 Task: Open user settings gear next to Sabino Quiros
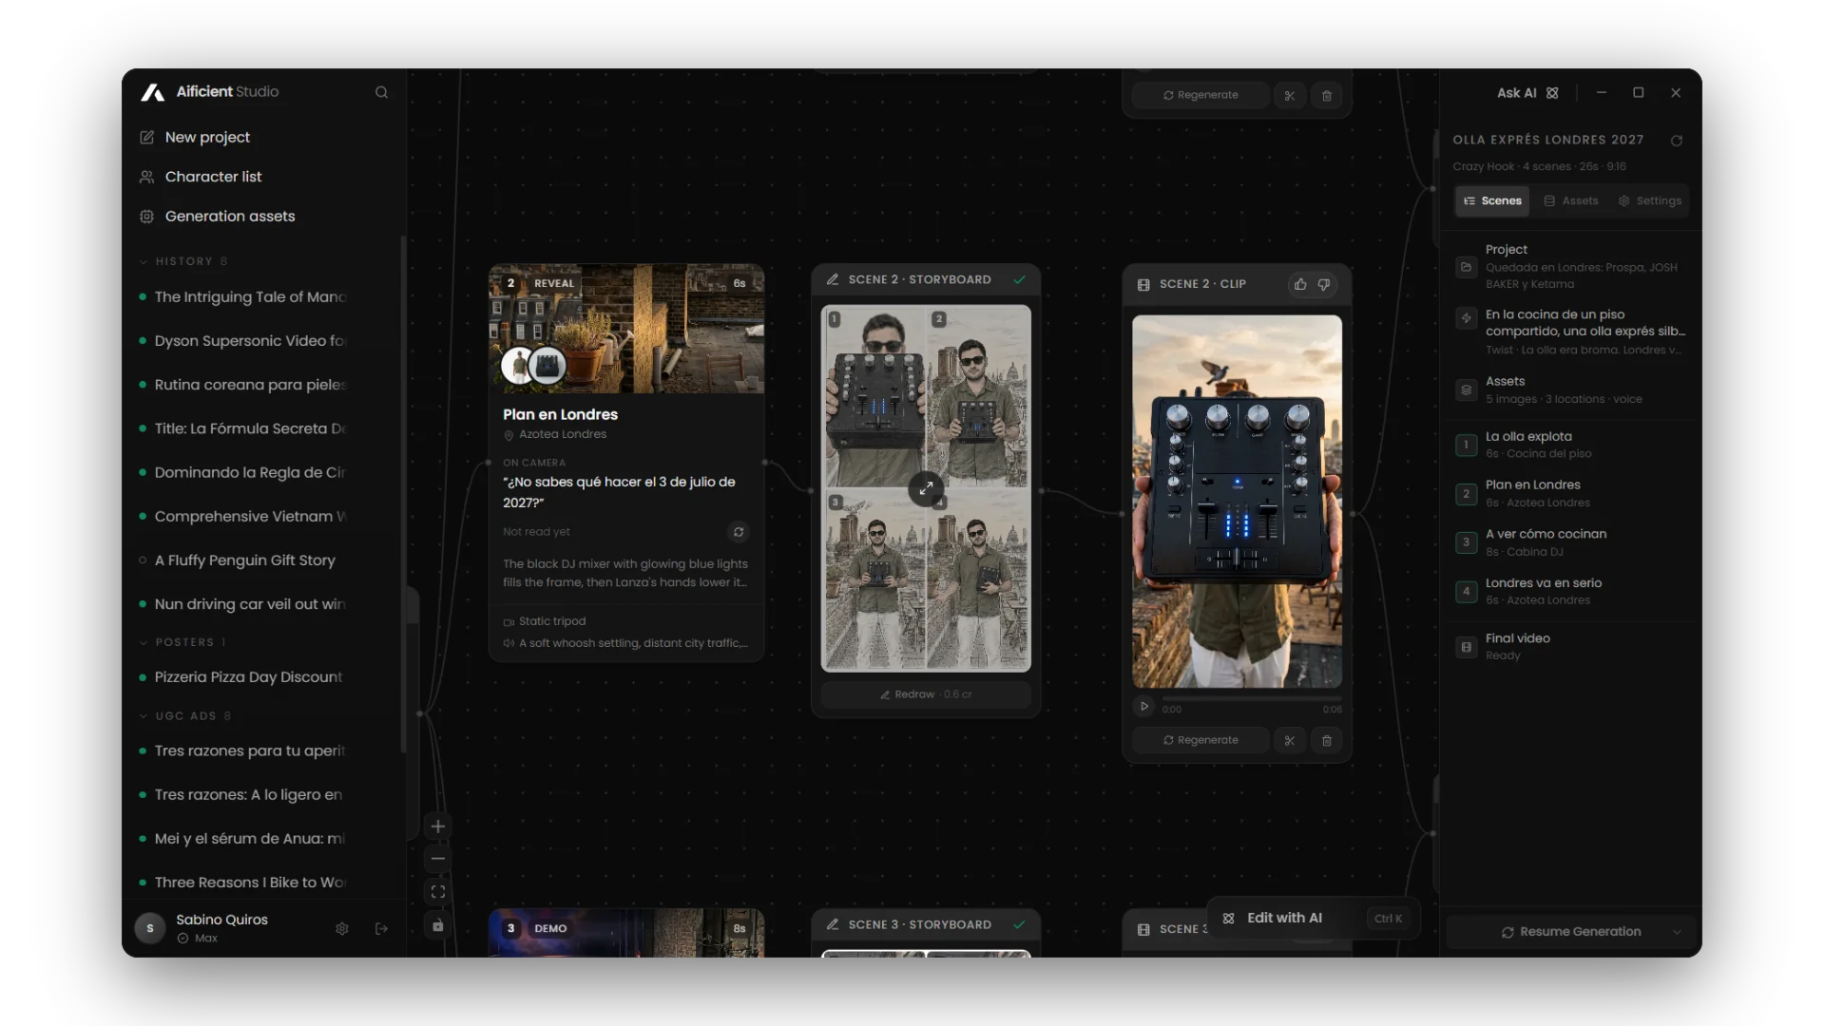coord(342,928)
